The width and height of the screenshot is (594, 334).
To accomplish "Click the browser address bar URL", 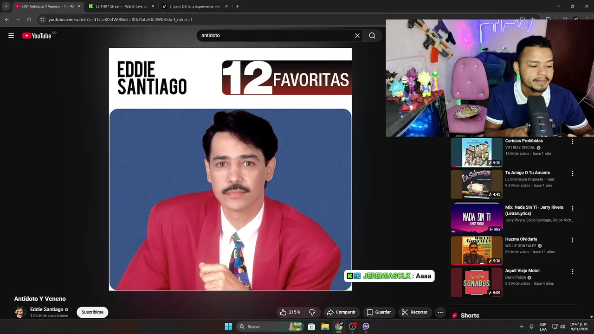I will click(120, 19).
